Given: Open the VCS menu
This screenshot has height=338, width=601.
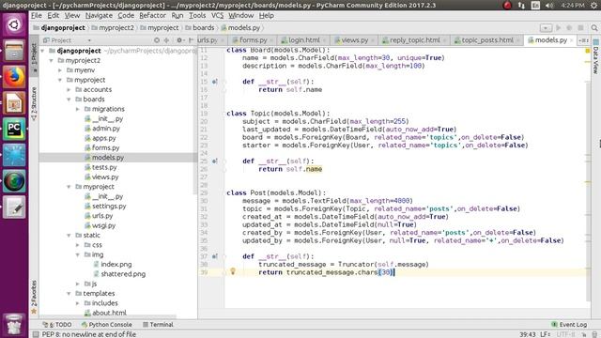Looking at the screenshot, I should pos(217,15).
